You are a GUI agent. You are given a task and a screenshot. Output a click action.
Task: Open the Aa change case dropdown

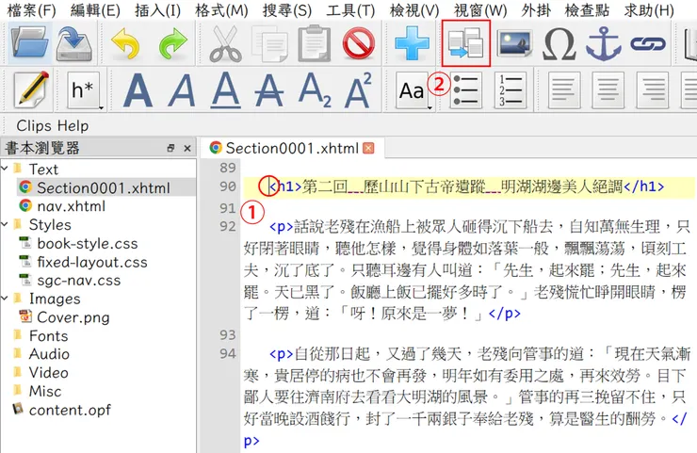click(x=413, y=90)
